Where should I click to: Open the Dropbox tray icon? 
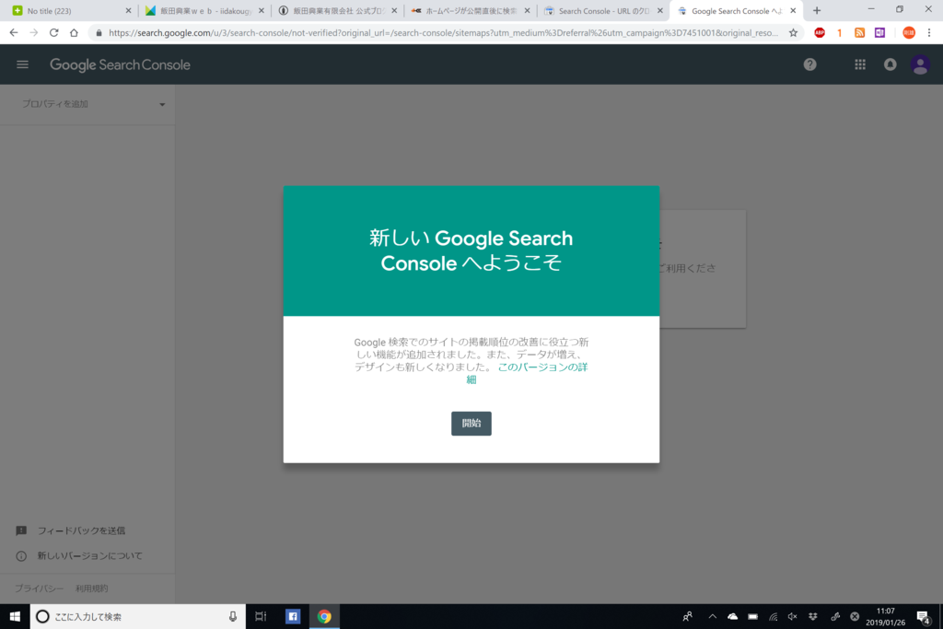tap(813, 616)
